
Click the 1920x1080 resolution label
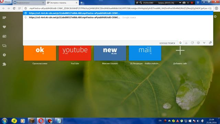pyautogui.click(x=148, y=3)
